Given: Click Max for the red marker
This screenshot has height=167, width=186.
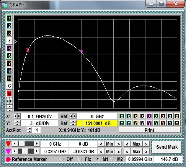Looking at the screenshot, I should 136,144.
